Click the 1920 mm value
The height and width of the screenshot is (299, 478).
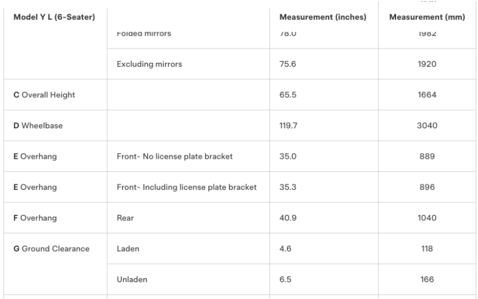[x=427, y=64]
